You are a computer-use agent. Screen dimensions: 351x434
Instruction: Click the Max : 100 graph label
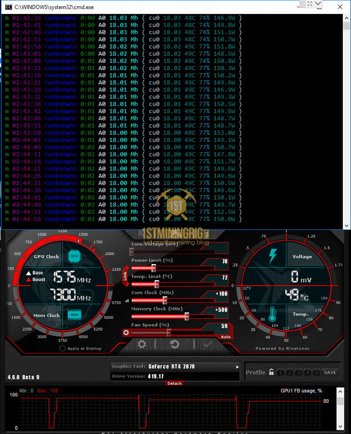point(47,391)
